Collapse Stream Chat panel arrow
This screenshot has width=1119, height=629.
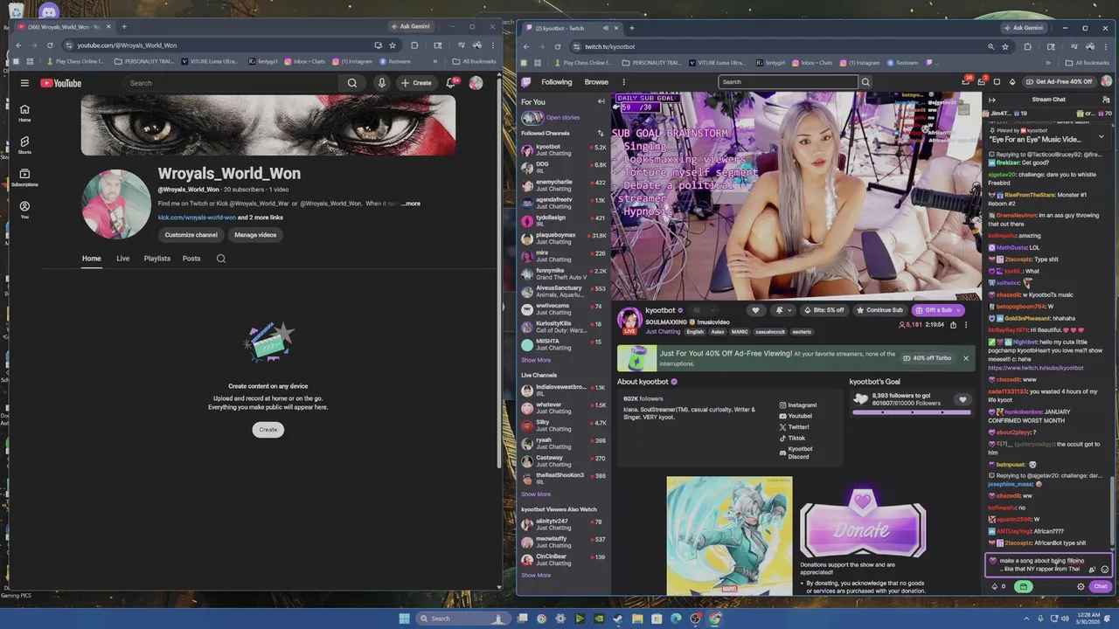(x=991, y=100)
